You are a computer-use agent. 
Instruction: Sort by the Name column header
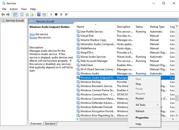pyautogui.click(x=96, y=27)
